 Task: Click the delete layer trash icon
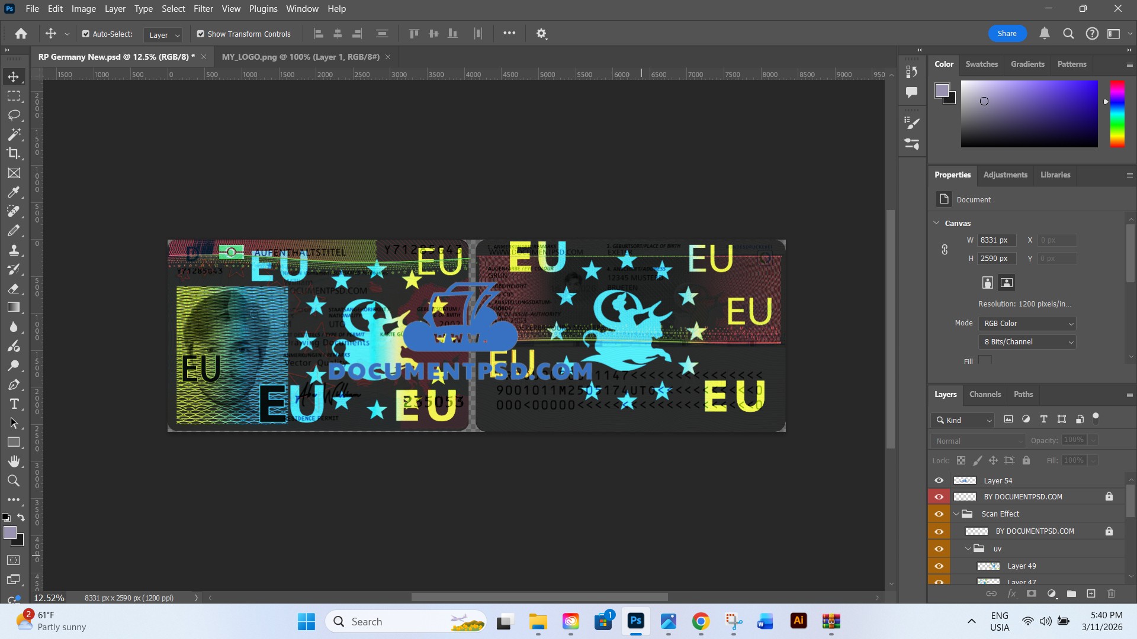[x=1111, y=593]
